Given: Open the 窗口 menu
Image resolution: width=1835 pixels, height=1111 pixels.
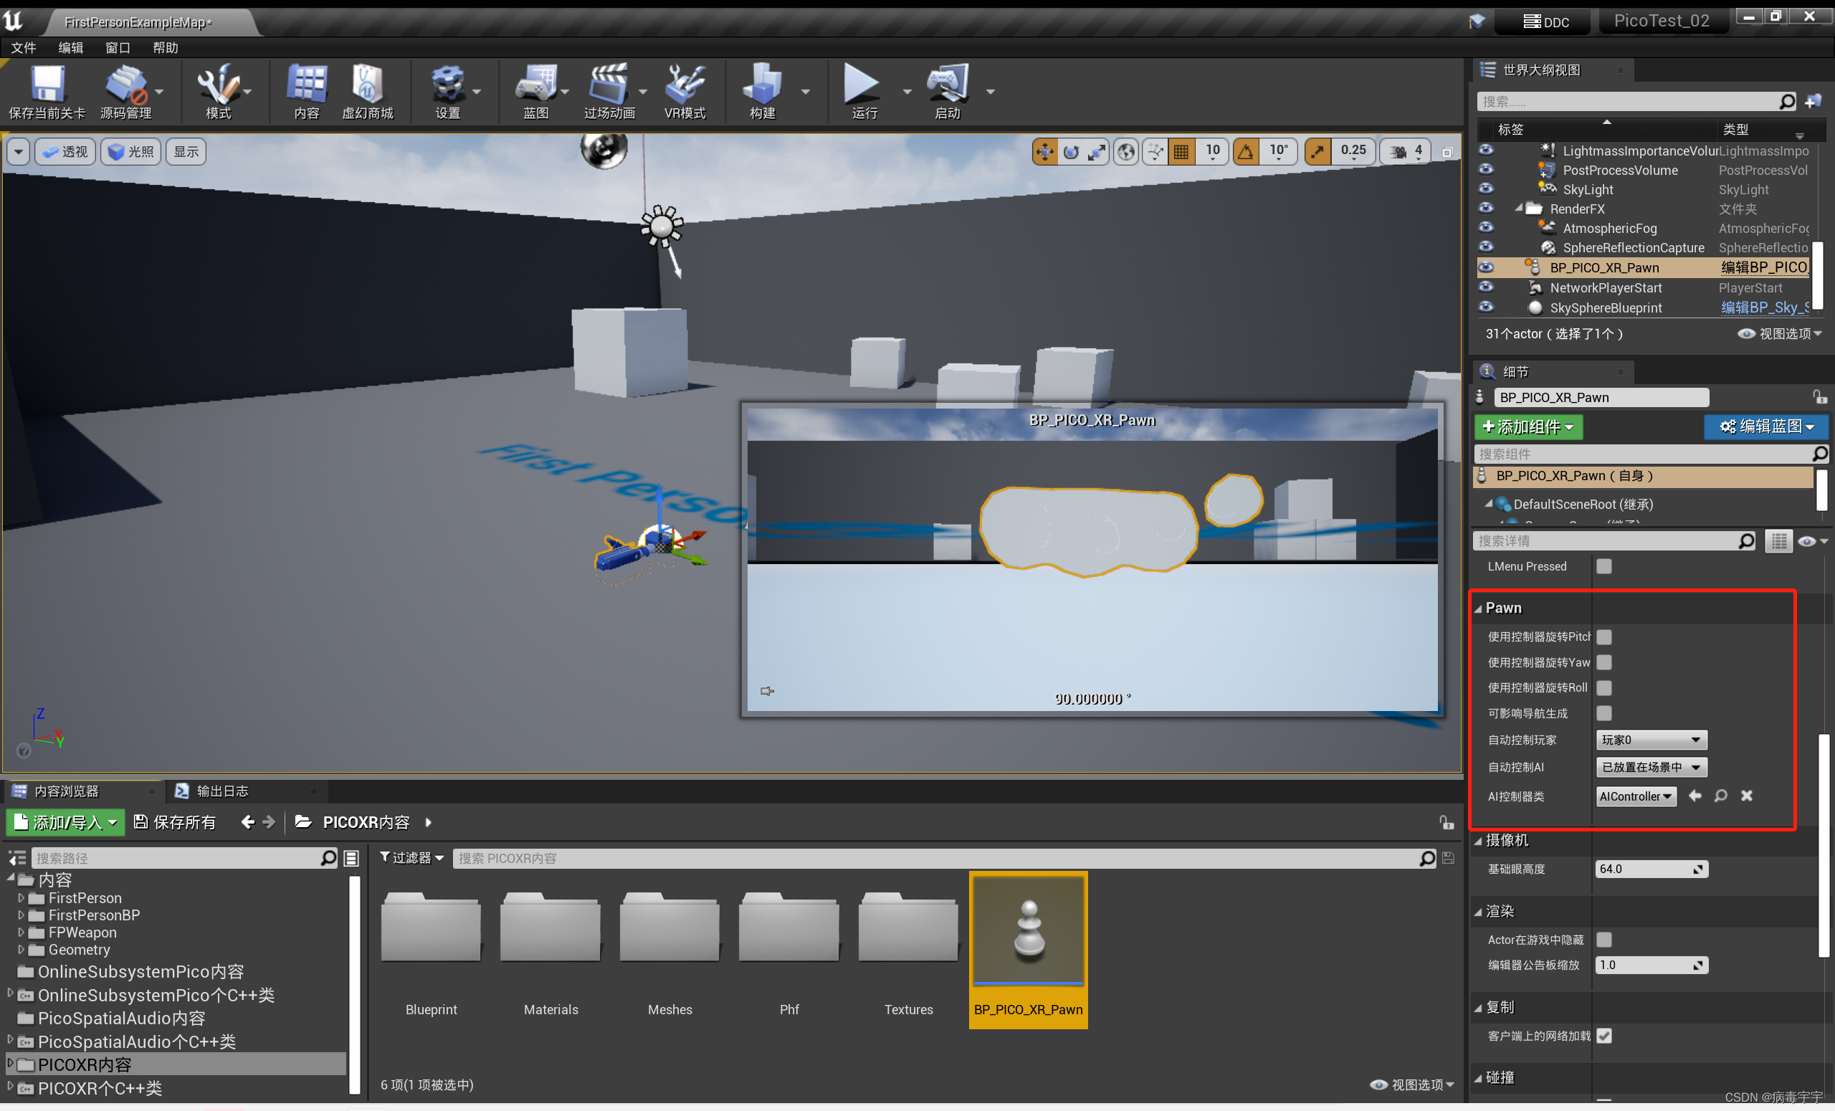Looking at the screenshot, I should click(x=118, y=47).
